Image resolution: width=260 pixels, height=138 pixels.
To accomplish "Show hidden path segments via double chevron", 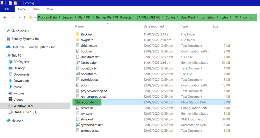I will 35,17.
